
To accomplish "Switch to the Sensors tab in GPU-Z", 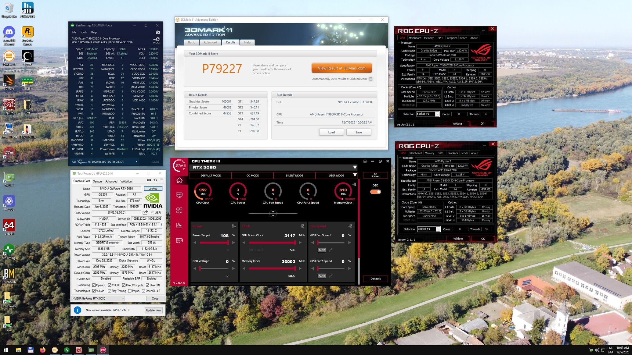I will (98, 181).
